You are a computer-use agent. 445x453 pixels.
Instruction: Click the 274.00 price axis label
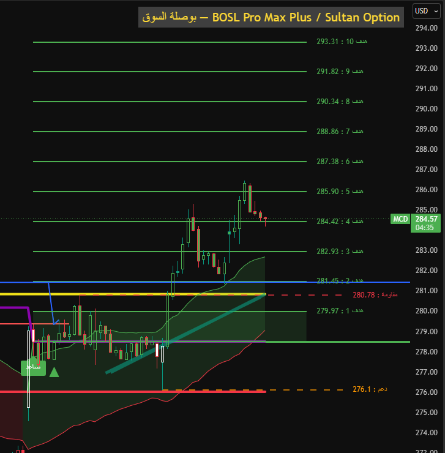(426, 433)
